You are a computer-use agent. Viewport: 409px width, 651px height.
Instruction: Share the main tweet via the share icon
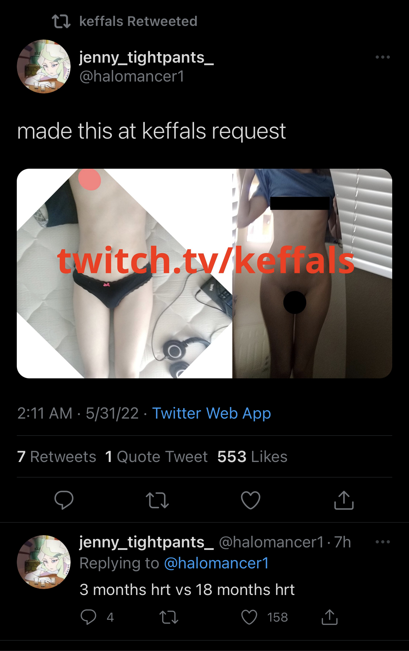(x=344, y=500)
